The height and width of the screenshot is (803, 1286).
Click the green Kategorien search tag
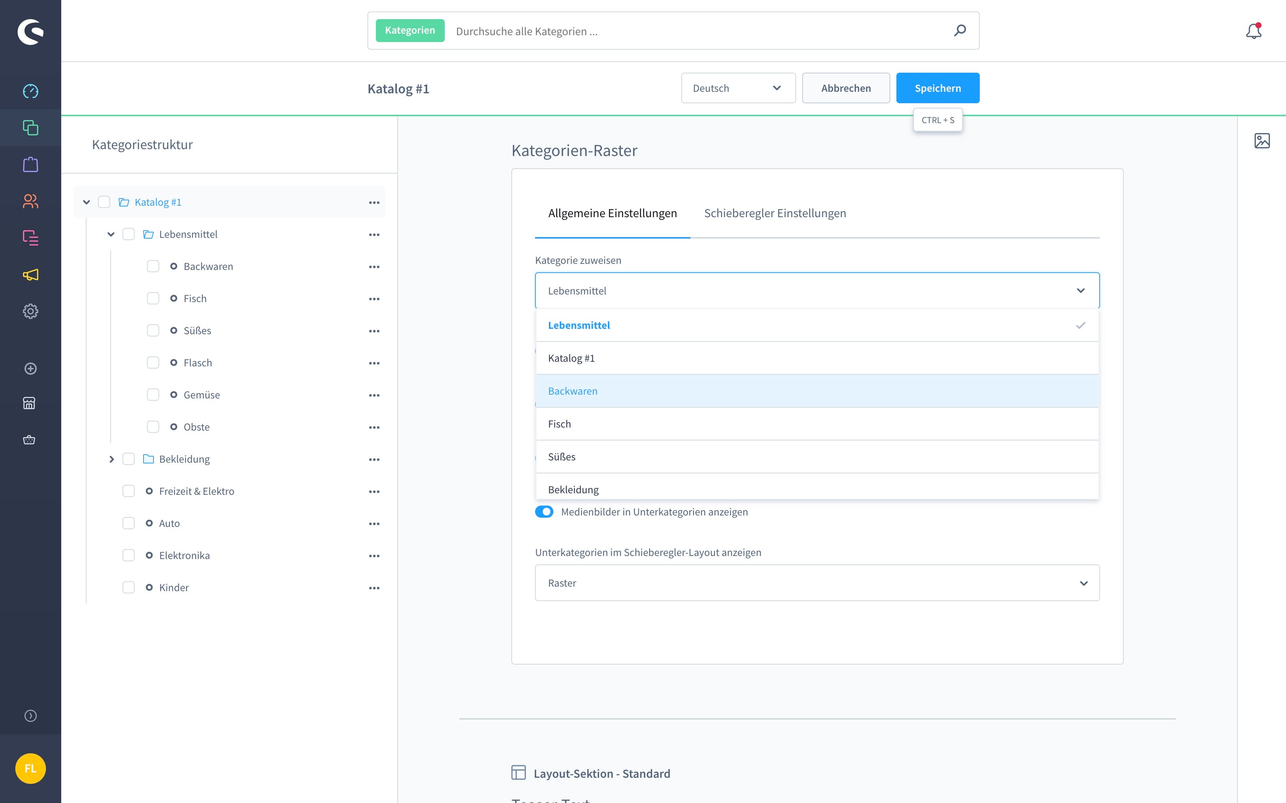click(410, 30)
